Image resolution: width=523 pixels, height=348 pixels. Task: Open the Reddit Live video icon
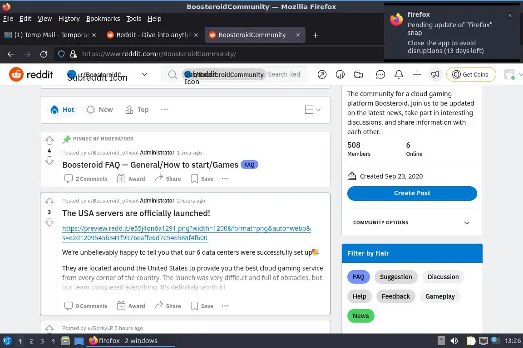(358, 75)
